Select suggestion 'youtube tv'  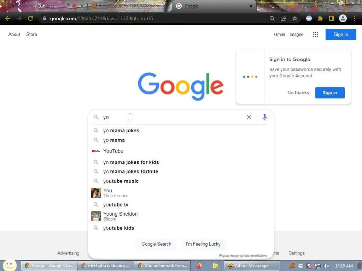tap(181, 205)
